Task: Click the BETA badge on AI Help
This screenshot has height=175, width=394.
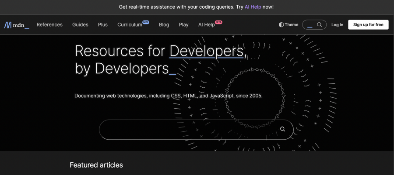Action: point(218,22)
